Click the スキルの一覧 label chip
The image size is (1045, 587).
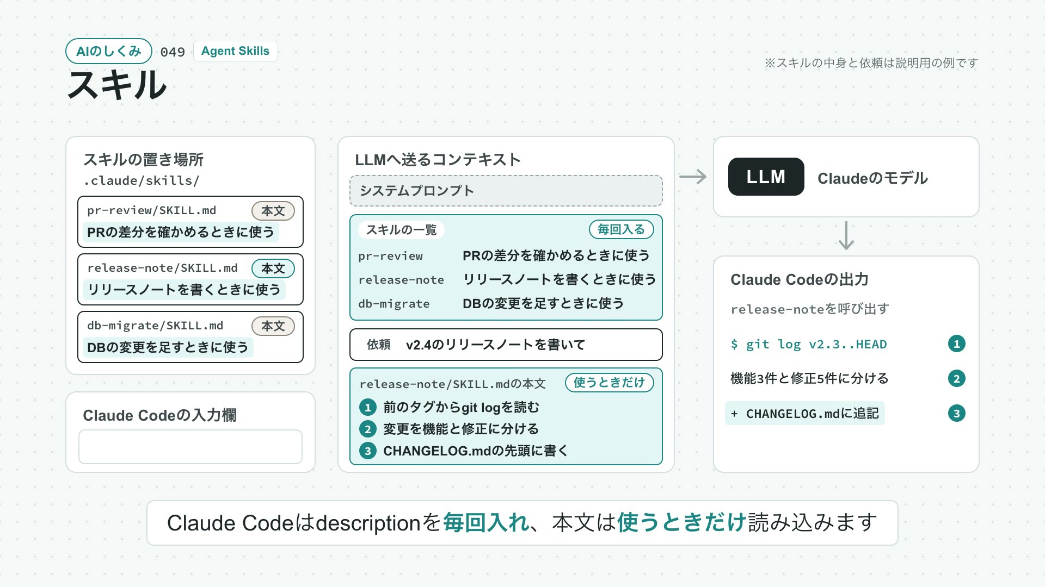click(x=401, y=230)
